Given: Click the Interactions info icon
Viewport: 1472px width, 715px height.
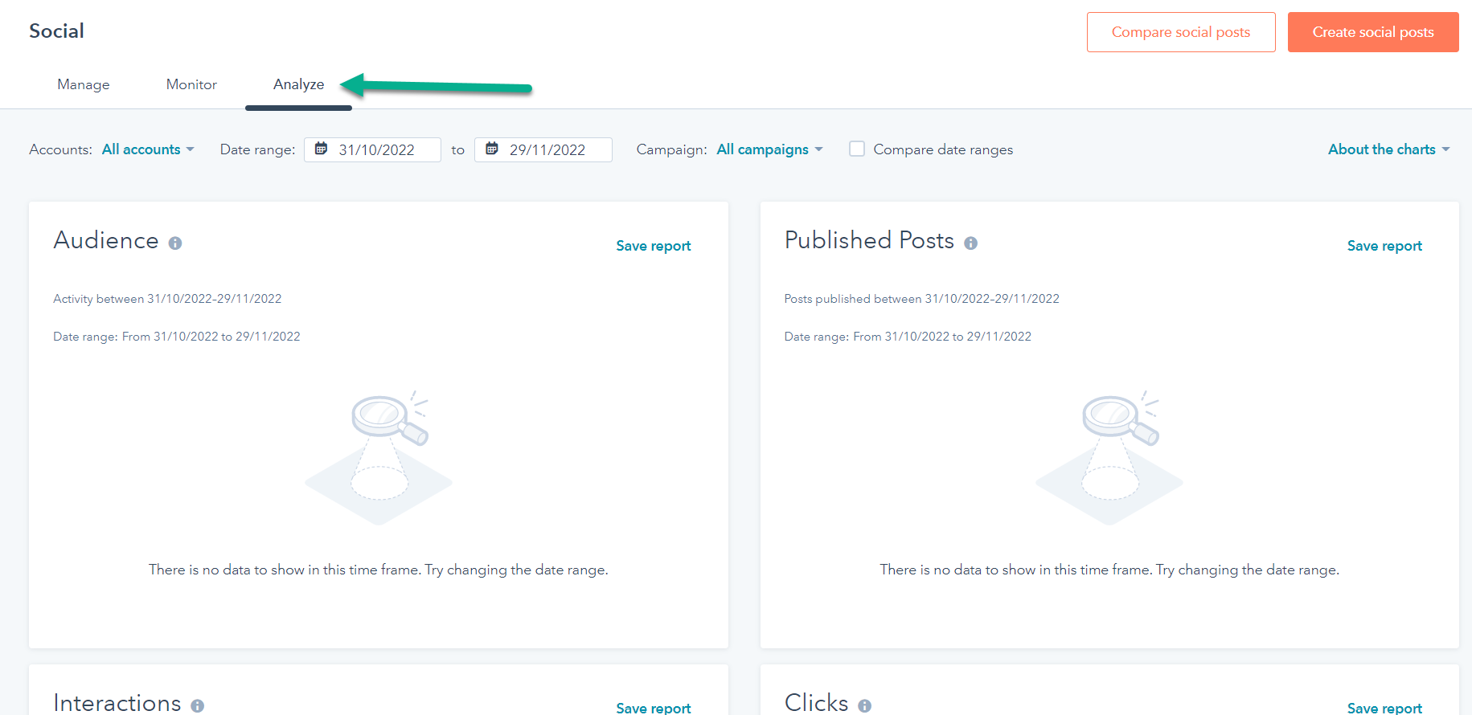Looking at the screenshot, I should (x=198, y=706).
